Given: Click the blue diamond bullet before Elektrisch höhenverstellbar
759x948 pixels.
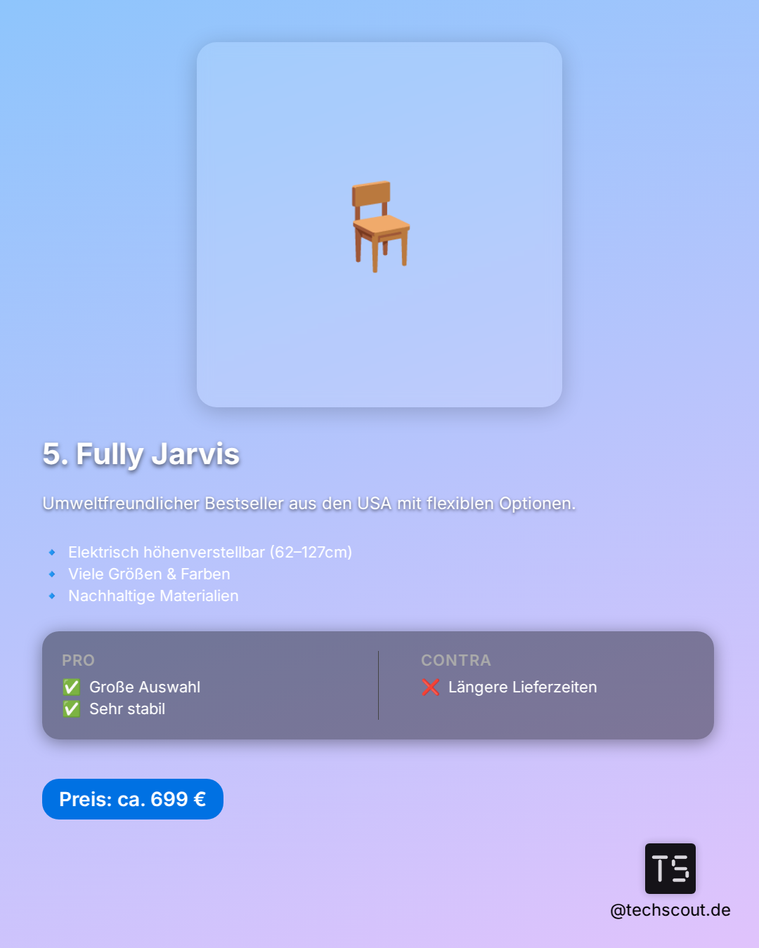Looking at the screenshot, I should (52, 553).
